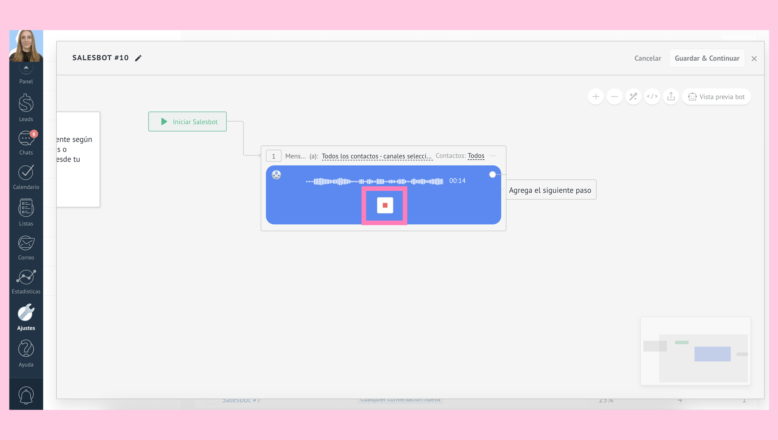Click the pencil icon to rename Salesbot #10

click(x=138, y=58)
